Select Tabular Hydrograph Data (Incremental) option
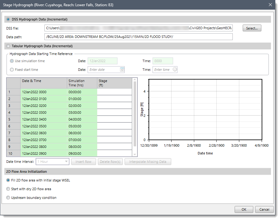 (x=8, y=46)
